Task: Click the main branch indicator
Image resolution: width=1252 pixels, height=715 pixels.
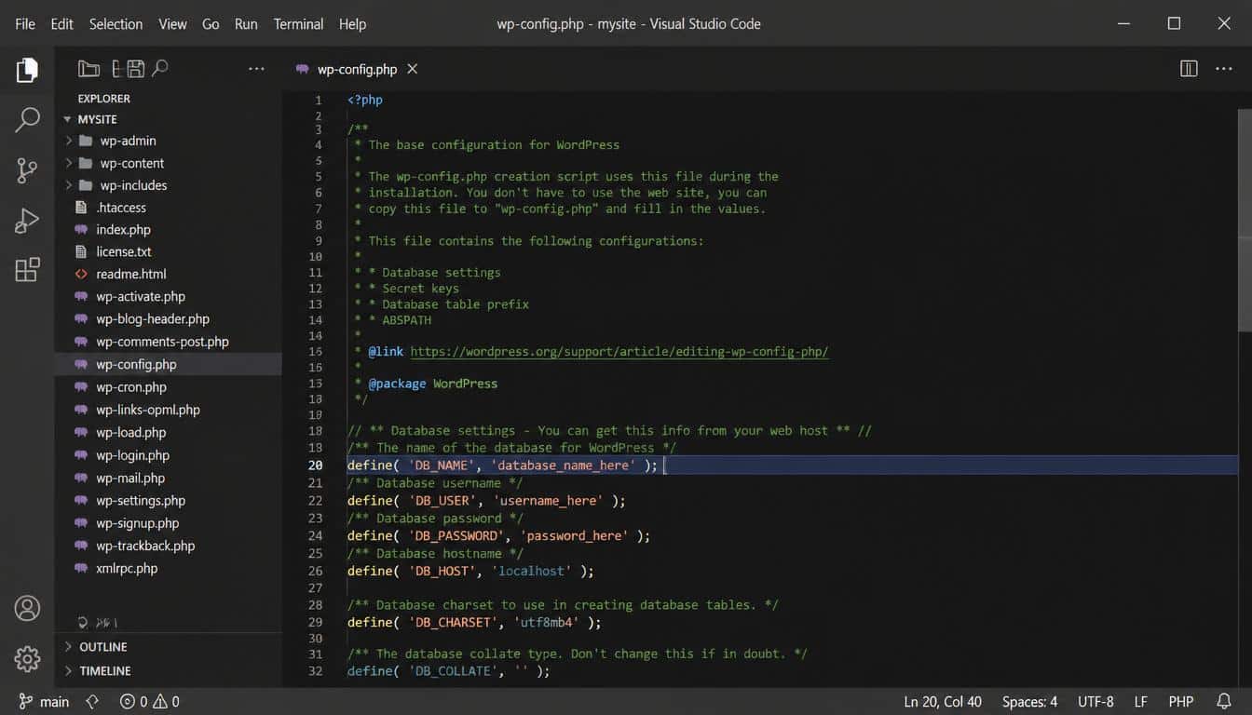Action: click(44, 701)
